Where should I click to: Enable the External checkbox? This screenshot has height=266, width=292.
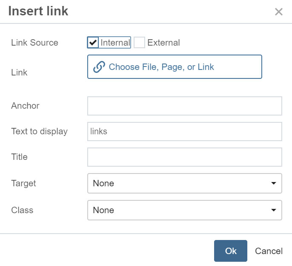(x=139, y=43)
